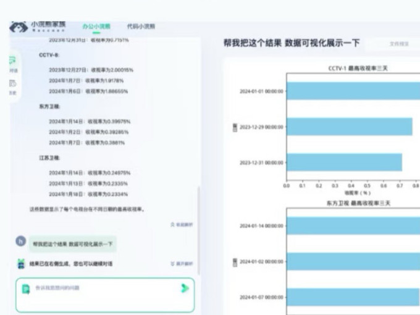Click the CCTV-8 heading
Image resolution: width=420 pixels, height=315 pixels.
pos(49,55)
